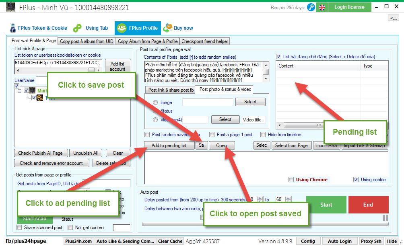Click the red End button
This screenshot has height=246, width=404.
click(x=369, y=205)
